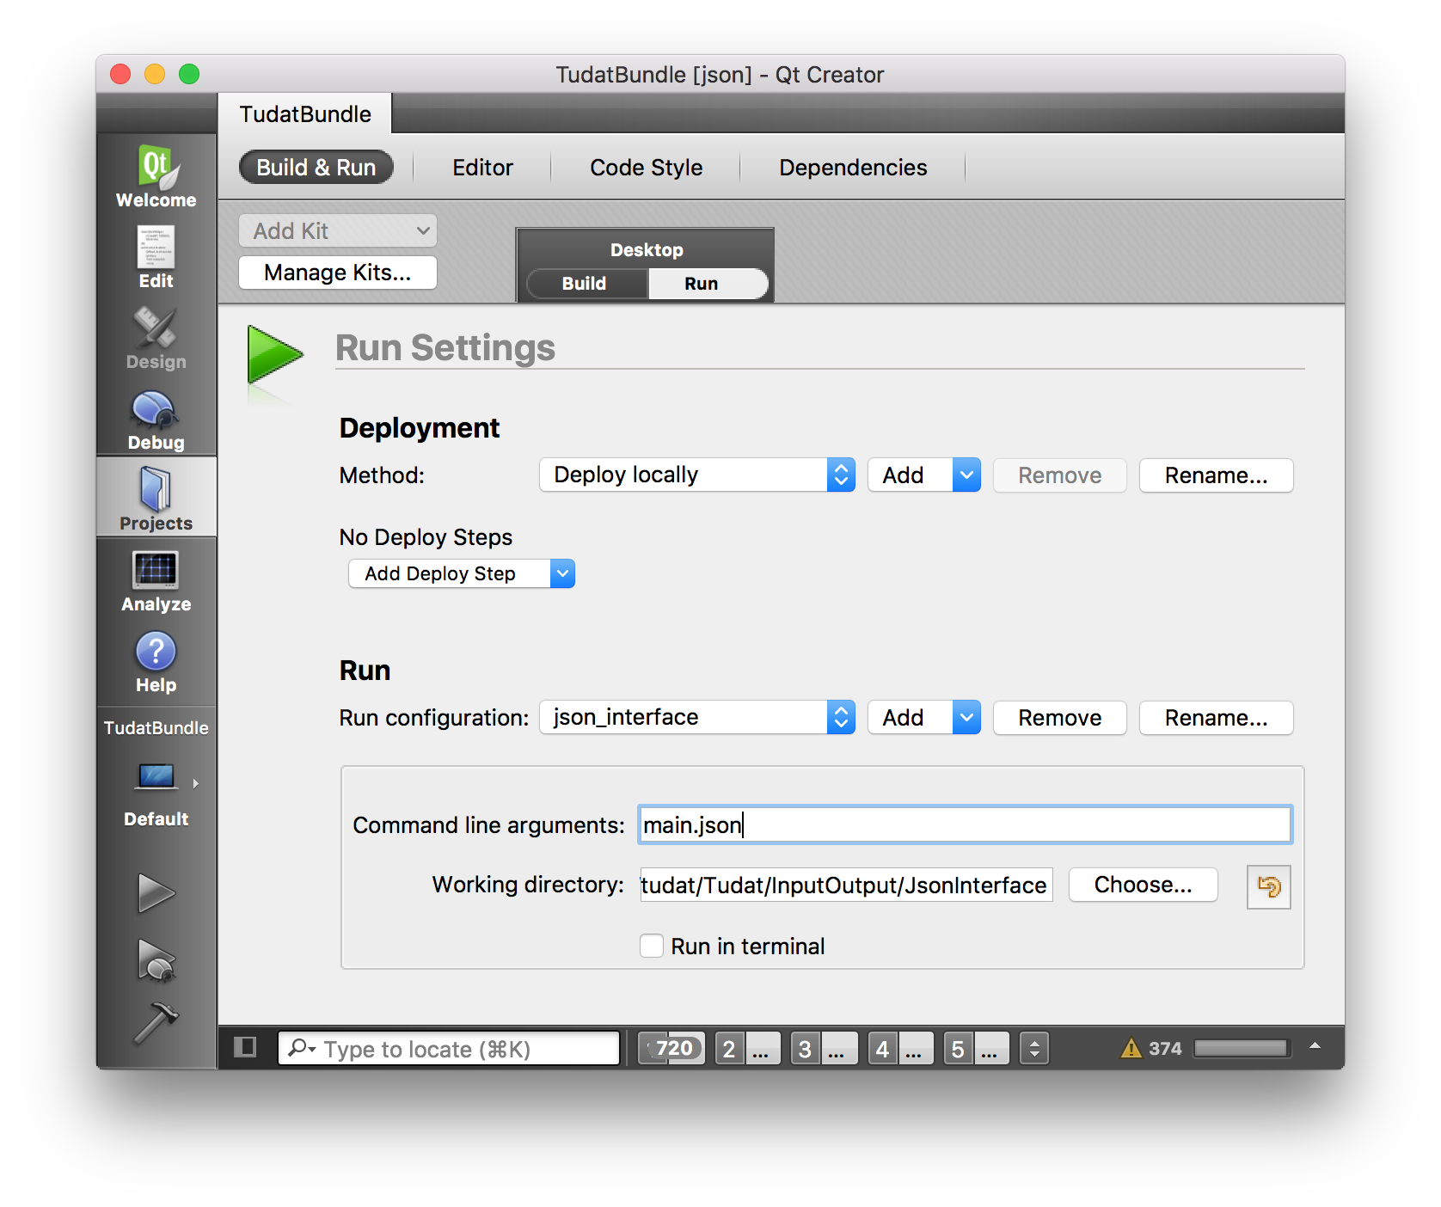Reset working directory to default
Viewport: 1441px width, 1207px height.
point(1268,886)
